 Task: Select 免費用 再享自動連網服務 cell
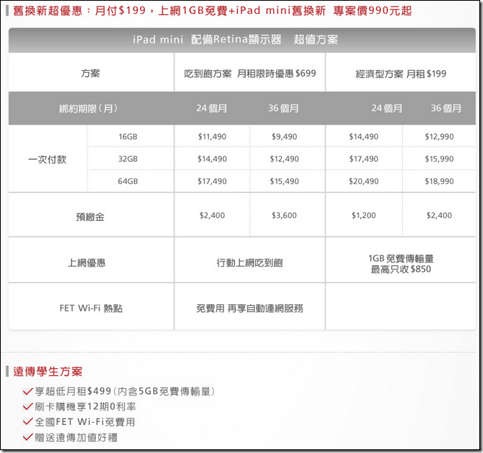coord(250,308)
